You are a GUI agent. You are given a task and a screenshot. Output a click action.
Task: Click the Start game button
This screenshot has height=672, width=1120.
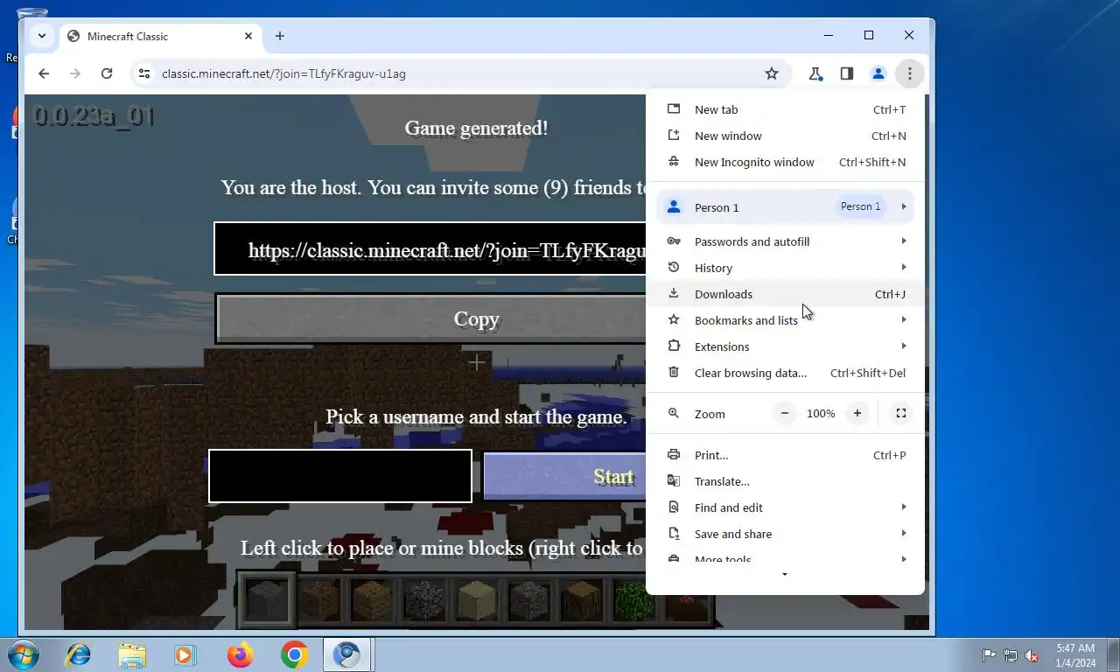[564, 477]
